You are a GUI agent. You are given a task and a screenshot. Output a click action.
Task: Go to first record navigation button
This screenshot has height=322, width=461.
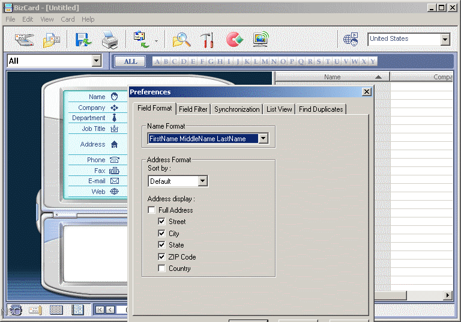pyautogui.click(x=100, y=309)
